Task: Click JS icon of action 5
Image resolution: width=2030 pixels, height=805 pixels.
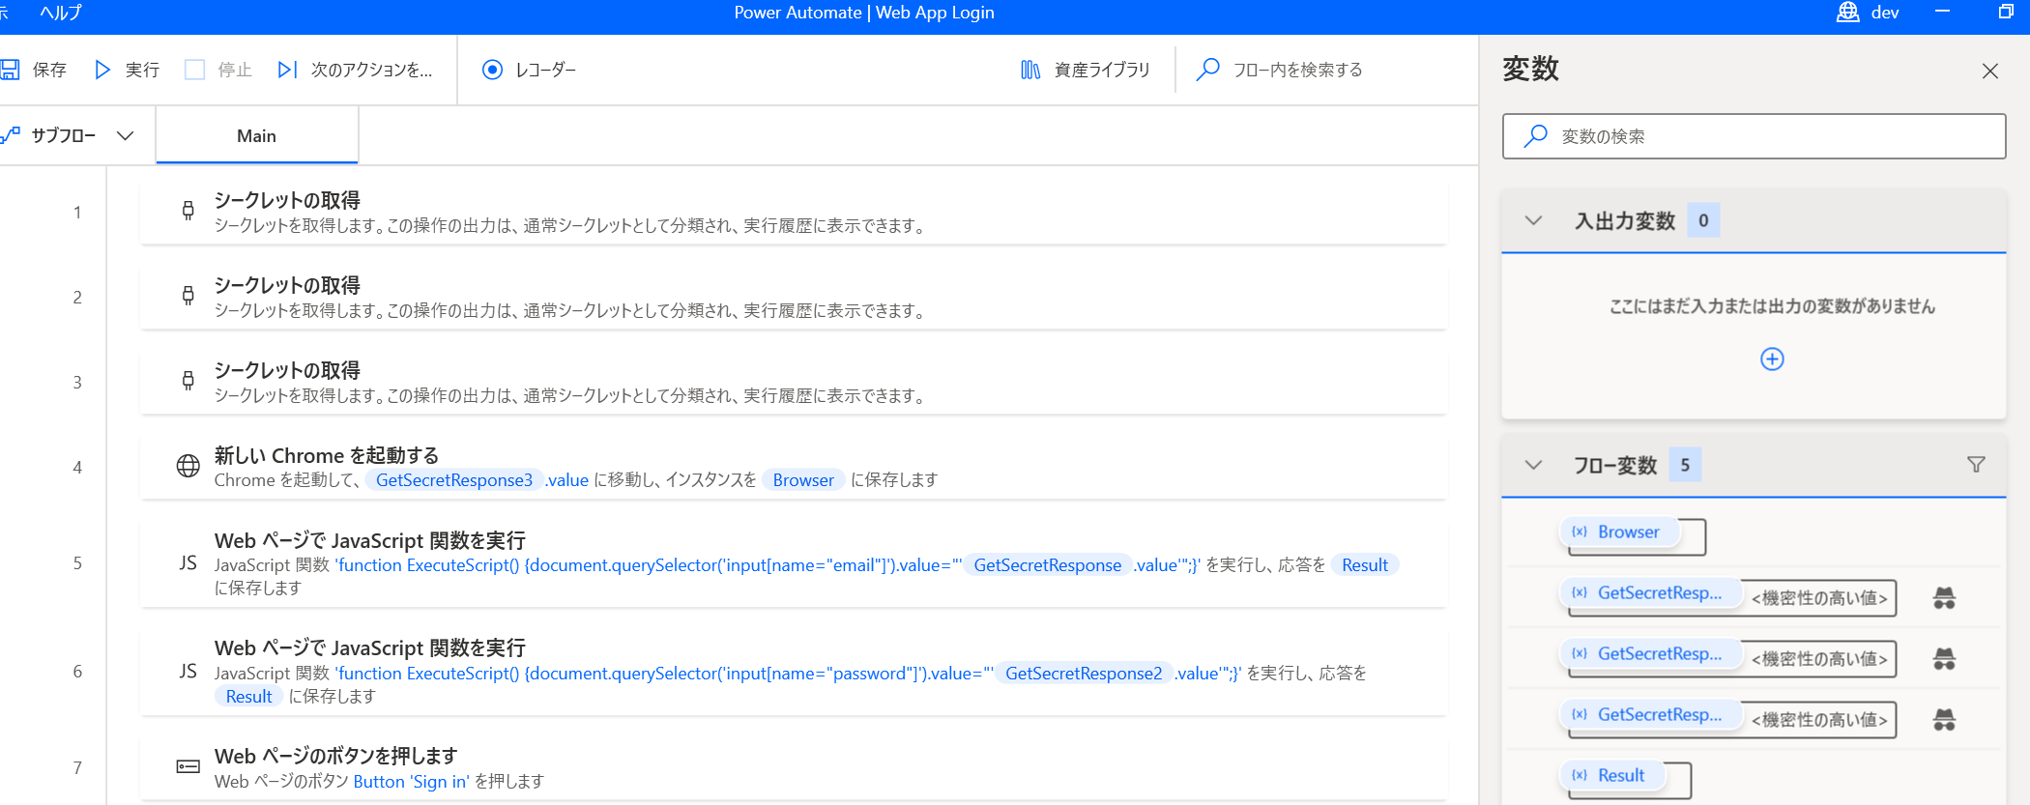Action: pyautogui.click(x=188, y=562)
